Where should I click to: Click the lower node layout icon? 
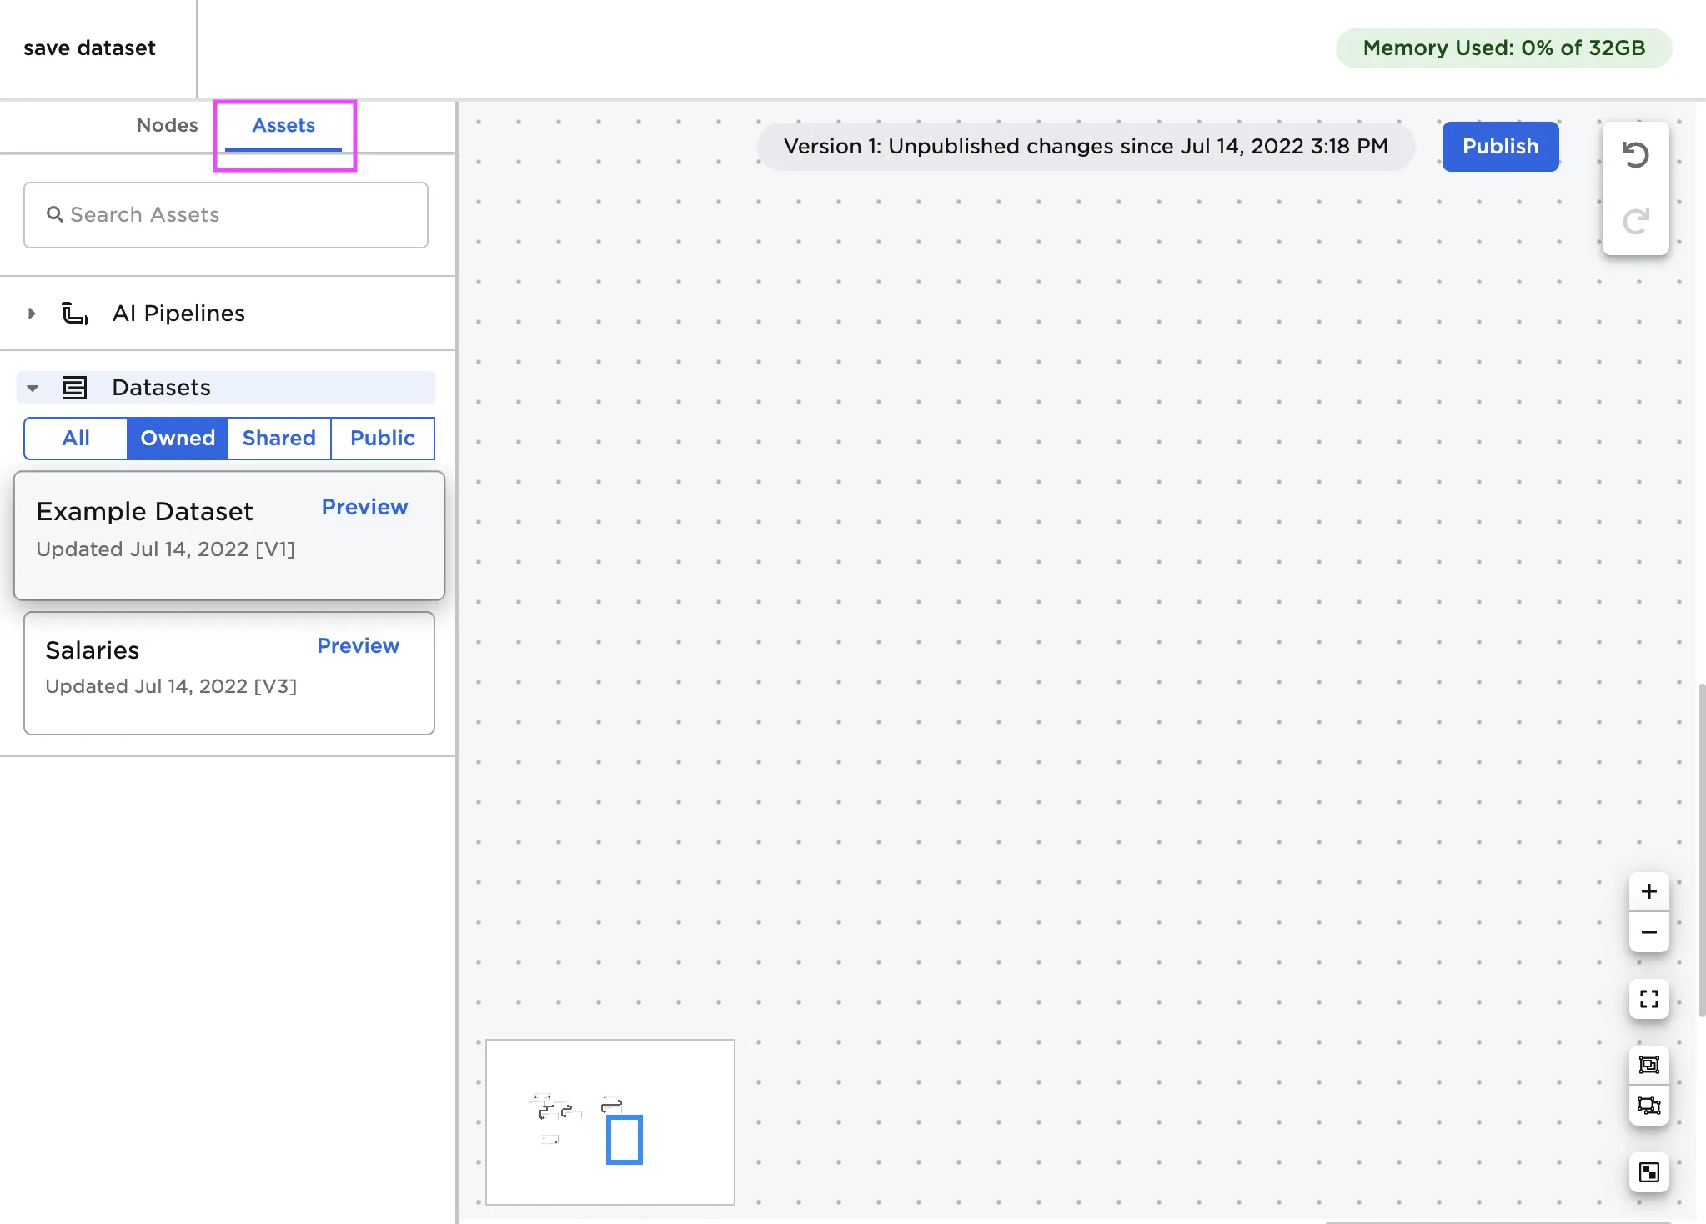click(1648, 1106)
